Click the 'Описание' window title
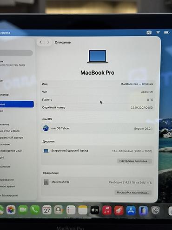The height and width of the screenshot is (230, 172). (63, 42)
